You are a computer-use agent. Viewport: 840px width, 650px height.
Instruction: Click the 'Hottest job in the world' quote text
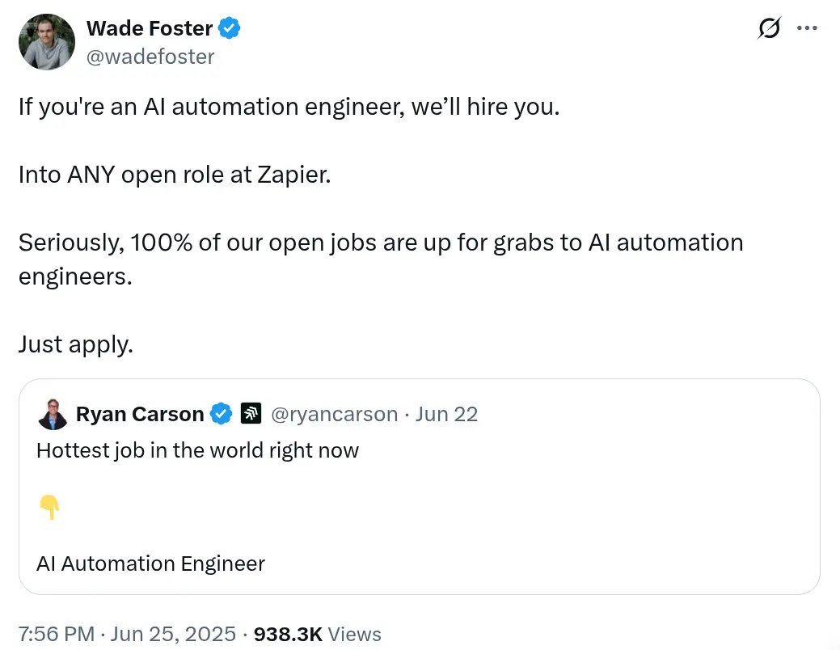pyautogui.click(x=197, y=450)
